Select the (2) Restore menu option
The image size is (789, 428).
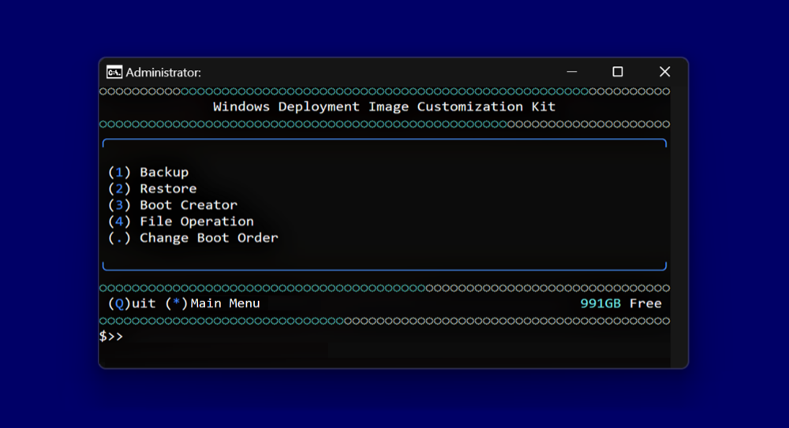pos(152,188)
